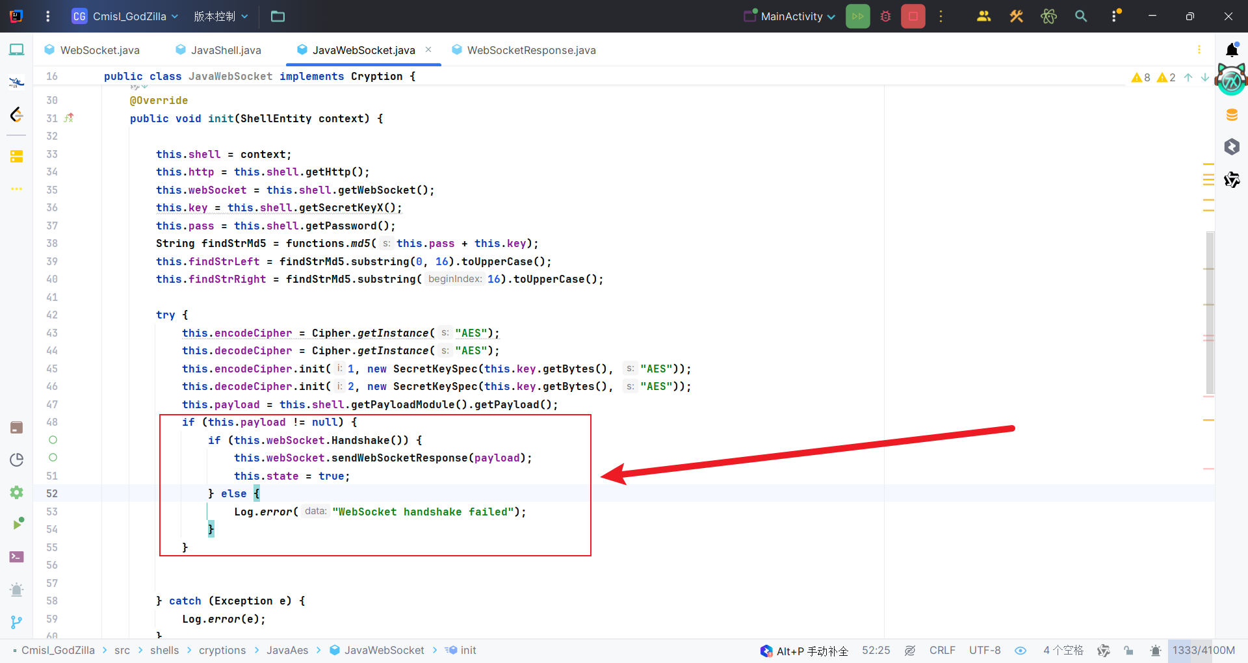This screenshot has height=663, width=1248.
Task: Open the Run tool window
Action: [x=18, y=523]
